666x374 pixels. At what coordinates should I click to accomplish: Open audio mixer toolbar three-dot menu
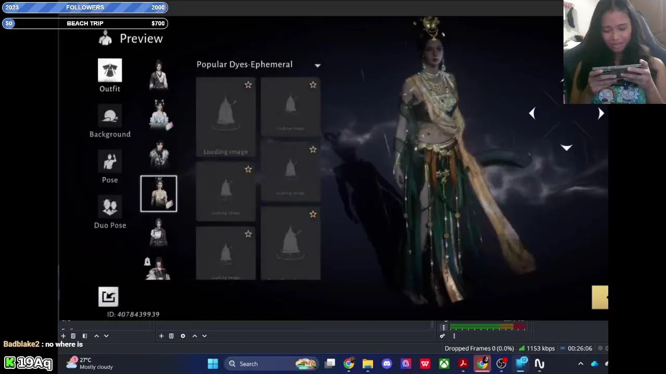(x=454, y=336)
